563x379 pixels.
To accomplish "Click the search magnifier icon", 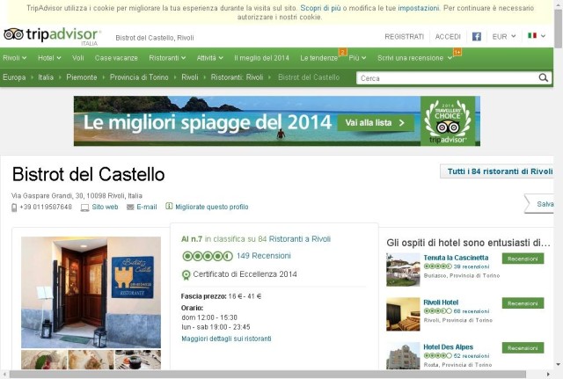I will [x=544, y=78].
